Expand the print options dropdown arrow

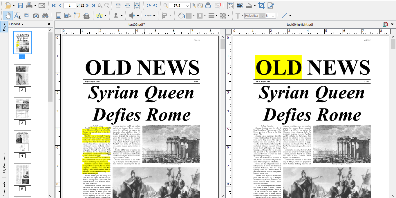click(35, 5)
